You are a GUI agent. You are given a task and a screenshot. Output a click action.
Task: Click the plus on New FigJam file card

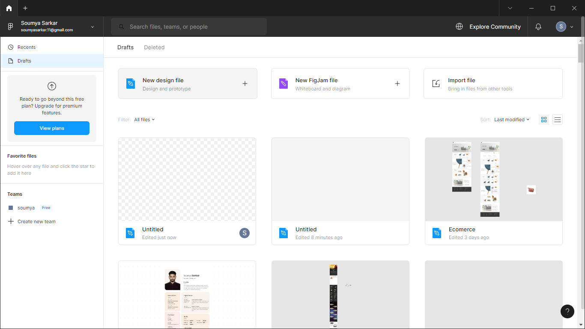tap(397, 84)
